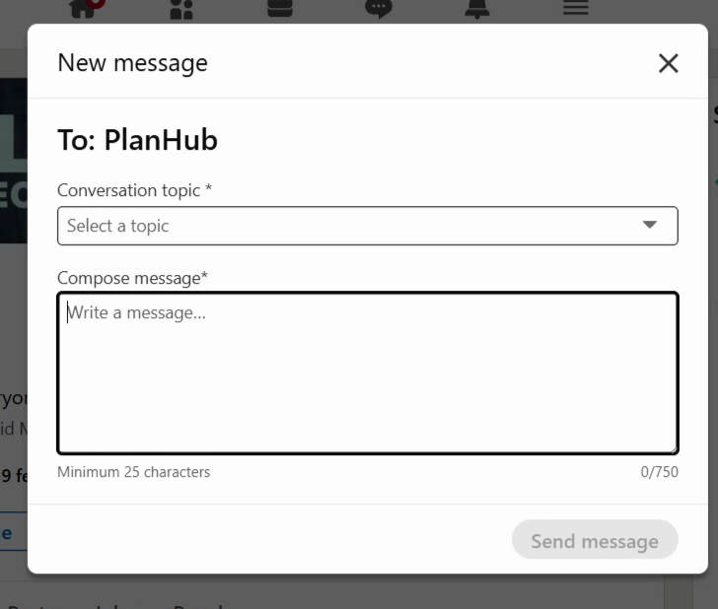Image resolution: width=718 pixels, height=609 pixels.
Task: Open the Jobs briefcase icon
Action: (x=280, y=8)
